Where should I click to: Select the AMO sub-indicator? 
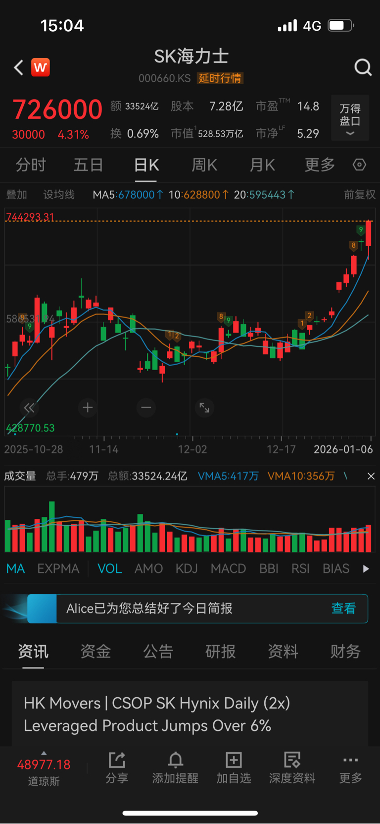148,569
